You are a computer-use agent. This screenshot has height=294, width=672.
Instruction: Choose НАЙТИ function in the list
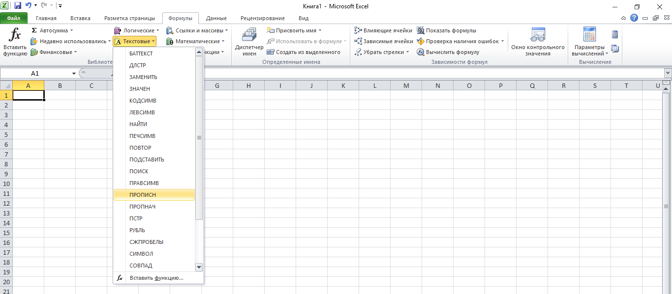coord(154,124)
